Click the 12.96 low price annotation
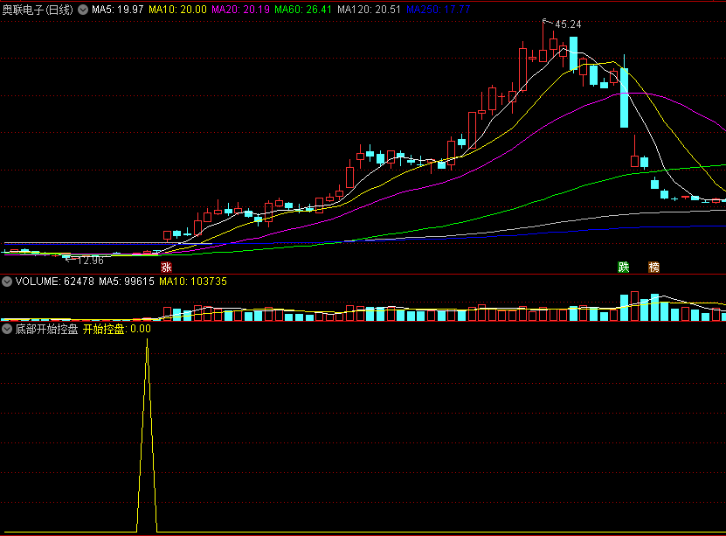Screen dimensions: 726x536 [90, 261]
